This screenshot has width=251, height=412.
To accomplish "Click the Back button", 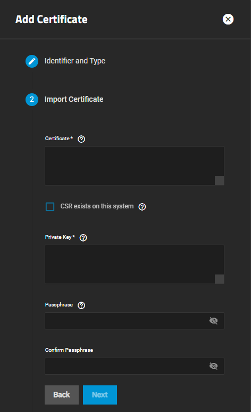I will (62, 395).
